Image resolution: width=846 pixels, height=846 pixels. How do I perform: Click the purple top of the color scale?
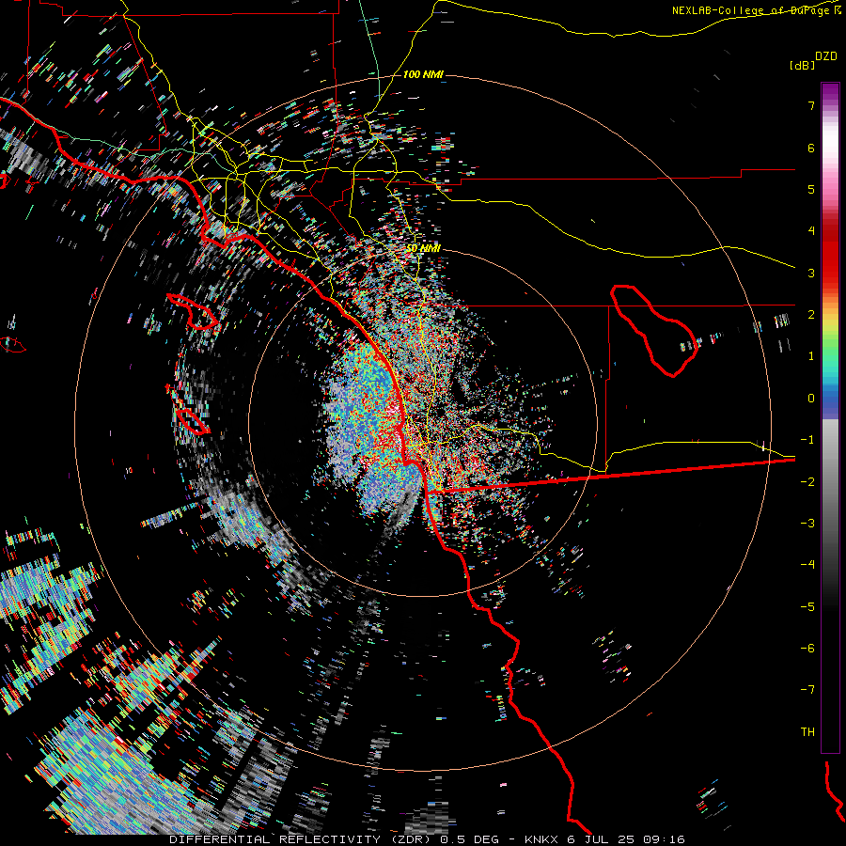point(830,92)
